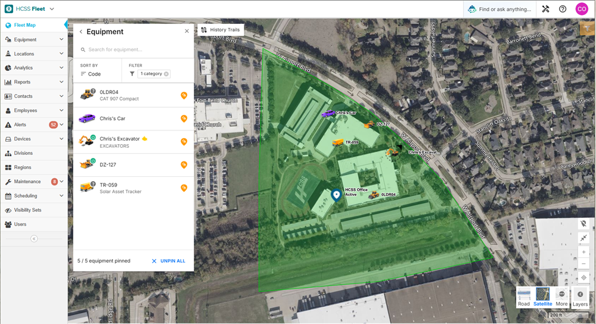Expand the Employees sidebar menu chevron
This screenshot has height=324, width=596.
(x=61, y=110)
